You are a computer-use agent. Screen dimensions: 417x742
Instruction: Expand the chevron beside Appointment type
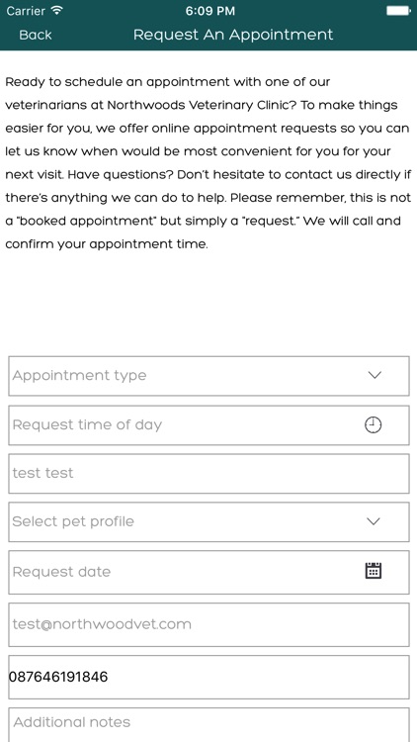coord(374,375)
